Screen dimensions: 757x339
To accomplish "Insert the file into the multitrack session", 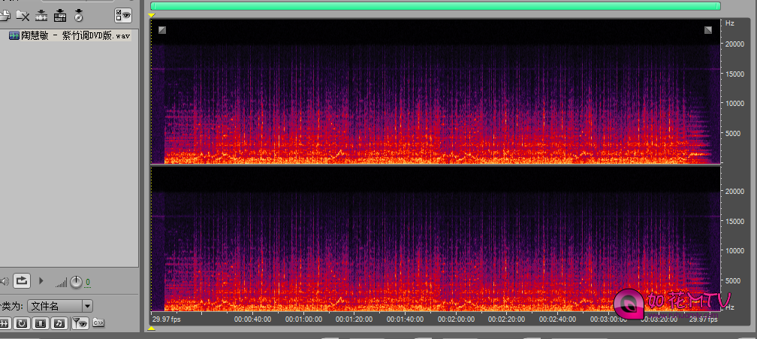I will 60,16.
